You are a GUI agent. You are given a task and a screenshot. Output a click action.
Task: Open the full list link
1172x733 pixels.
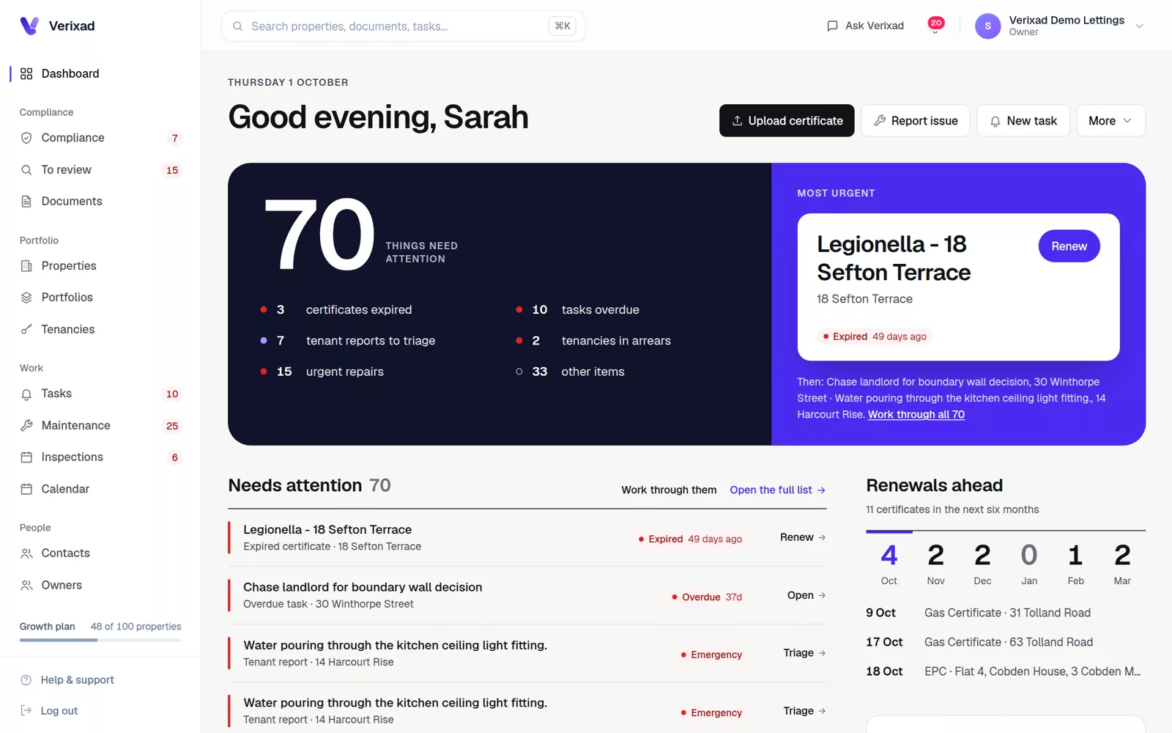click(x=778, y=490)
